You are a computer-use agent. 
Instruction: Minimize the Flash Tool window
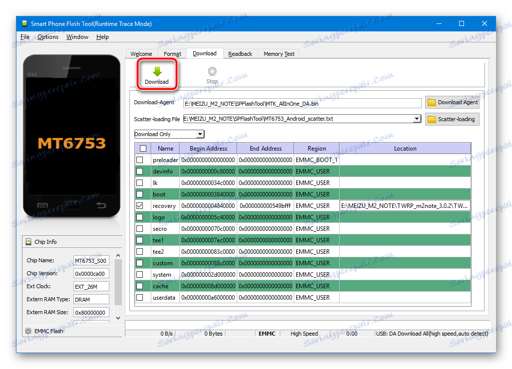tap(439, 23)
